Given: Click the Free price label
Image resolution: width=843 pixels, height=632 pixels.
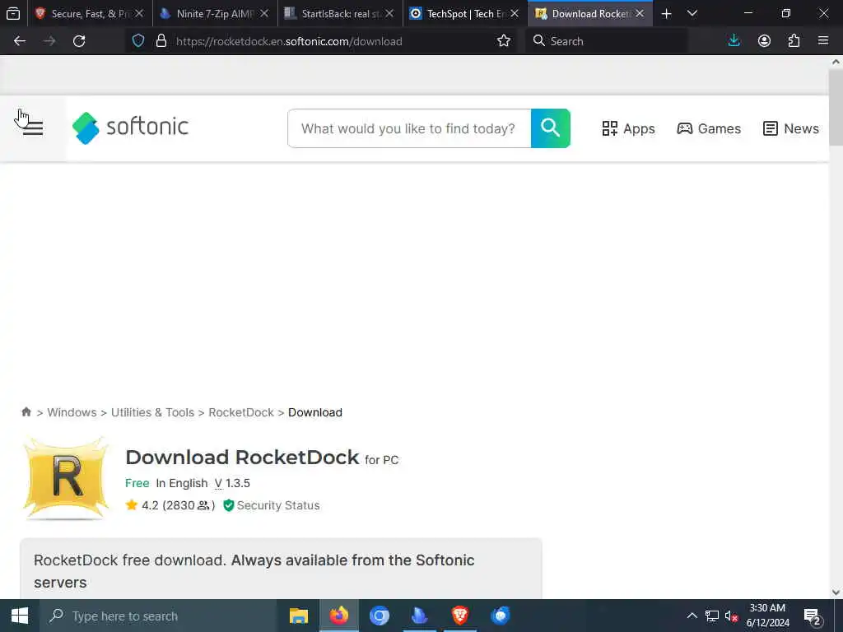Looking at the screenshot, I should 137,483.
